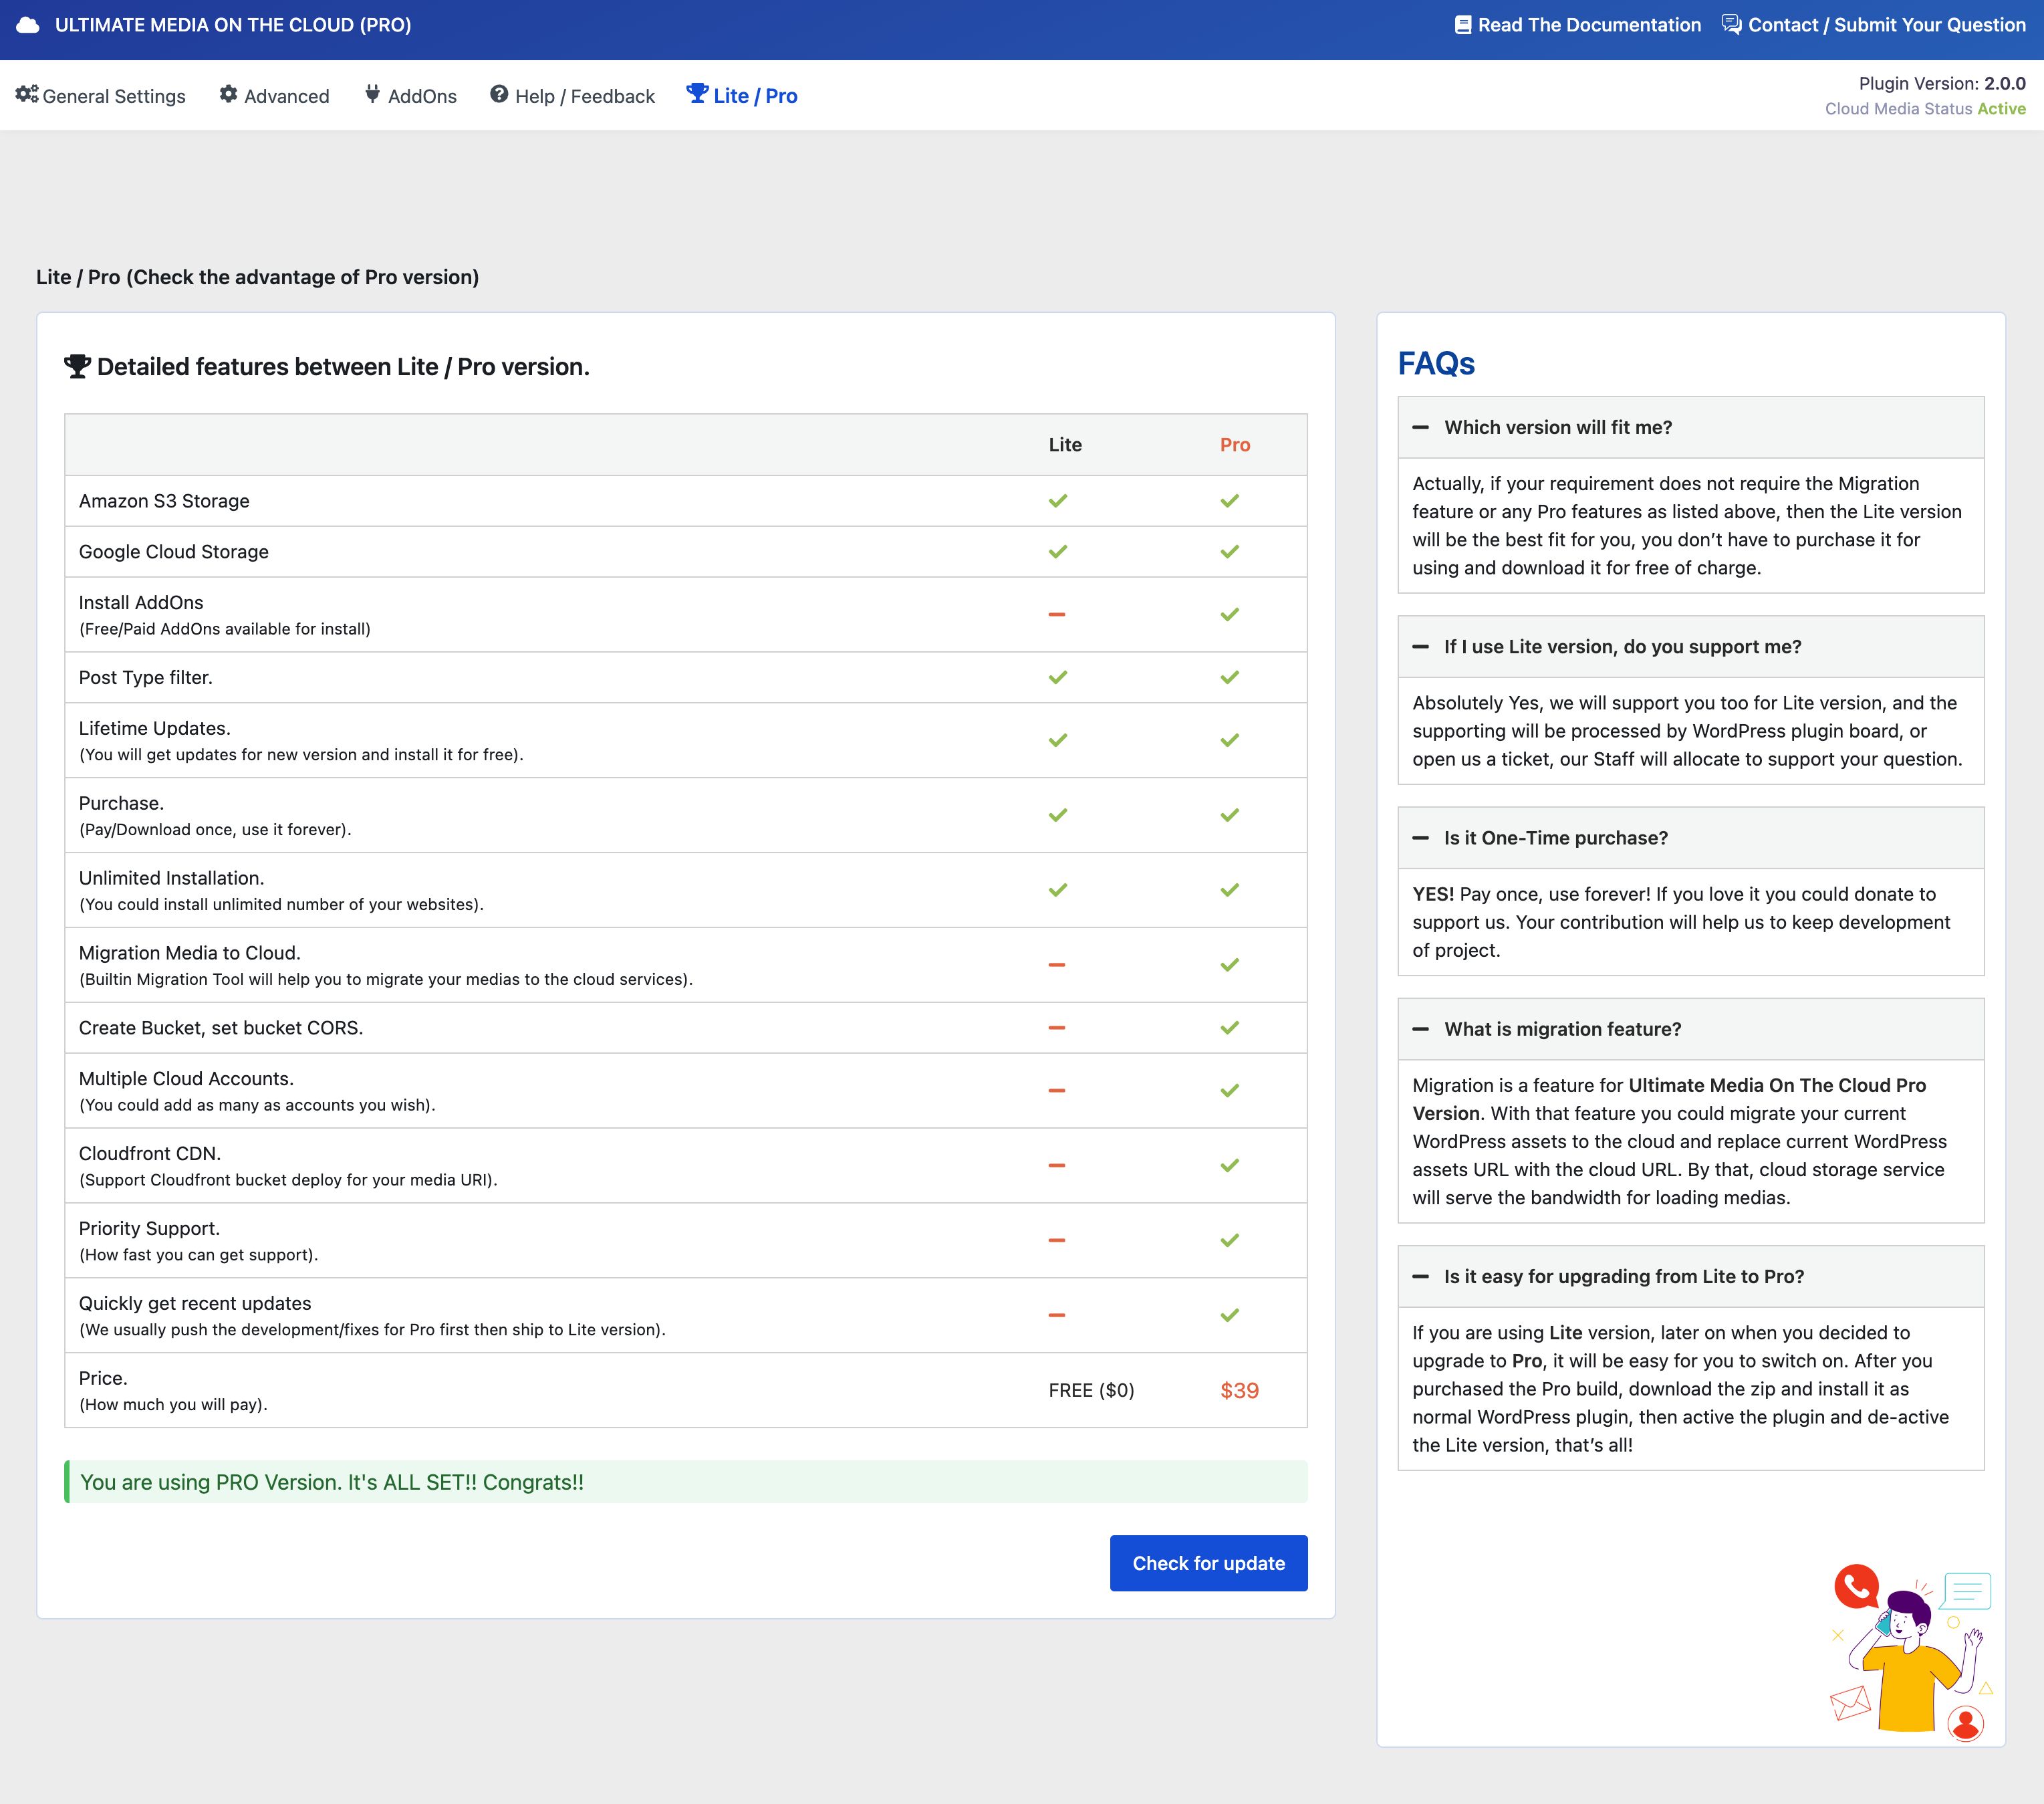Image resolution: width=2044 pixels, height=1804 pixels.
Task: Click Pro checkmark for Post Type filter
Action: click(x=1230, y=677)
